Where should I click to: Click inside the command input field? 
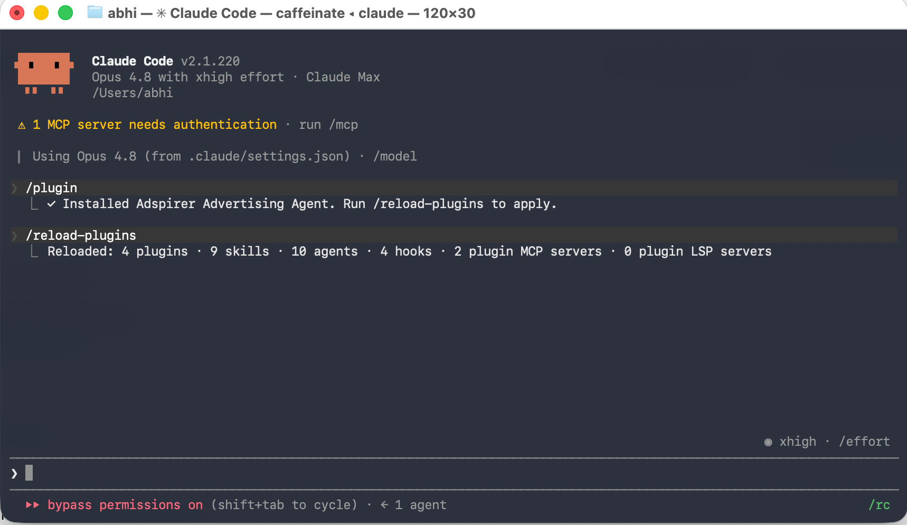click(x=454, y=473)
